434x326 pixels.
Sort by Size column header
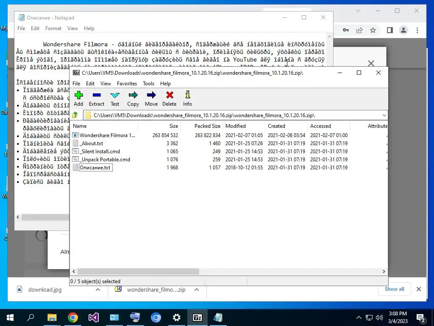tap(159, 126)
